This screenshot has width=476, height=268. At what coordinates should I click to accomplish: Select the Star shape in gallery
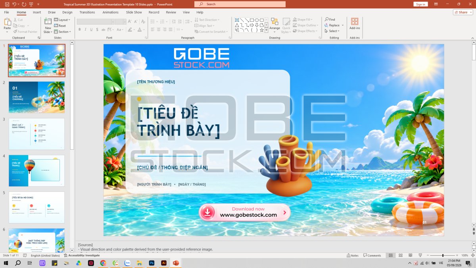261,30
